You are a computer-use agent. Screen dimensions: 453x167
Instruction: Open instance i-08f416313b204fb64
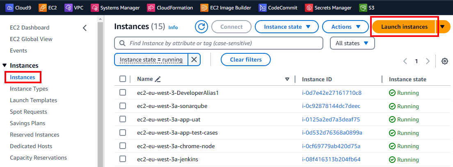(331, 159)
